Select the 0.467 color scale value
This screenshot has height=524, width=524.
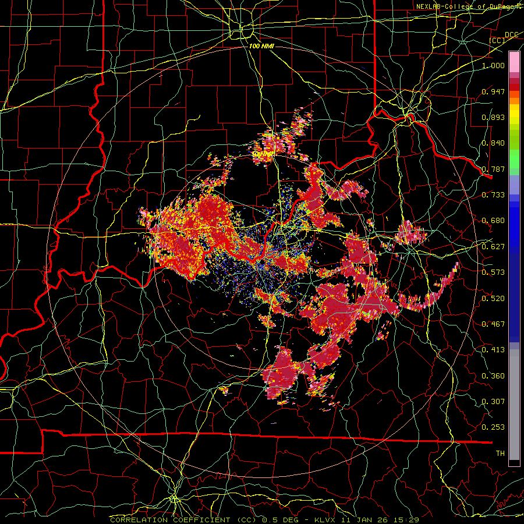coord(493,324)
